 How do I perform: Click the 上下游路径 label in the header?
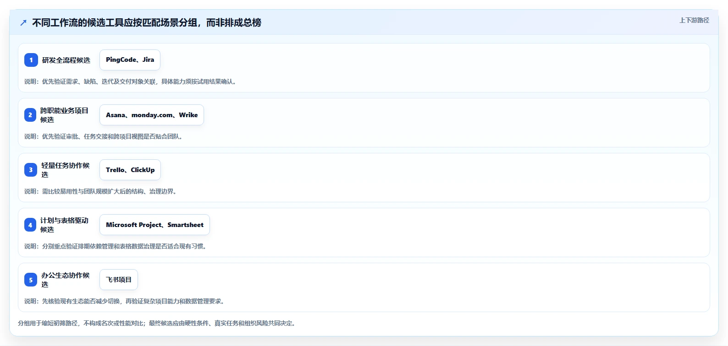[694, 20]
